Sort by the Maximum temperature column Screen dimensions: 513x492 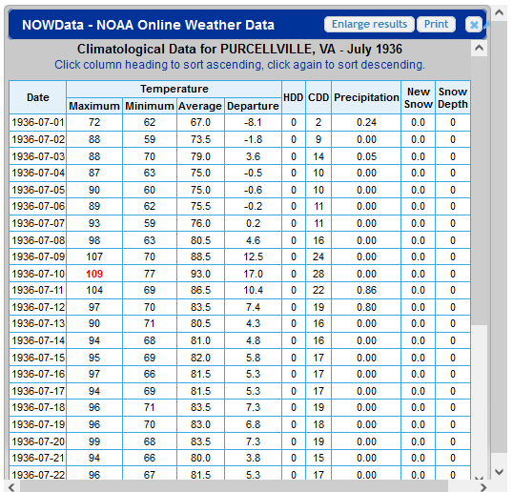(94, 106)
